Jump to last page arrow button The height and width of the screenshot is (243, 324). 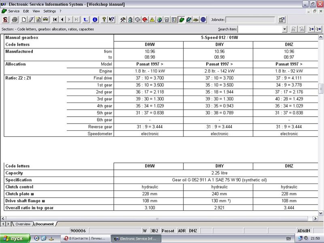(76, 19)
